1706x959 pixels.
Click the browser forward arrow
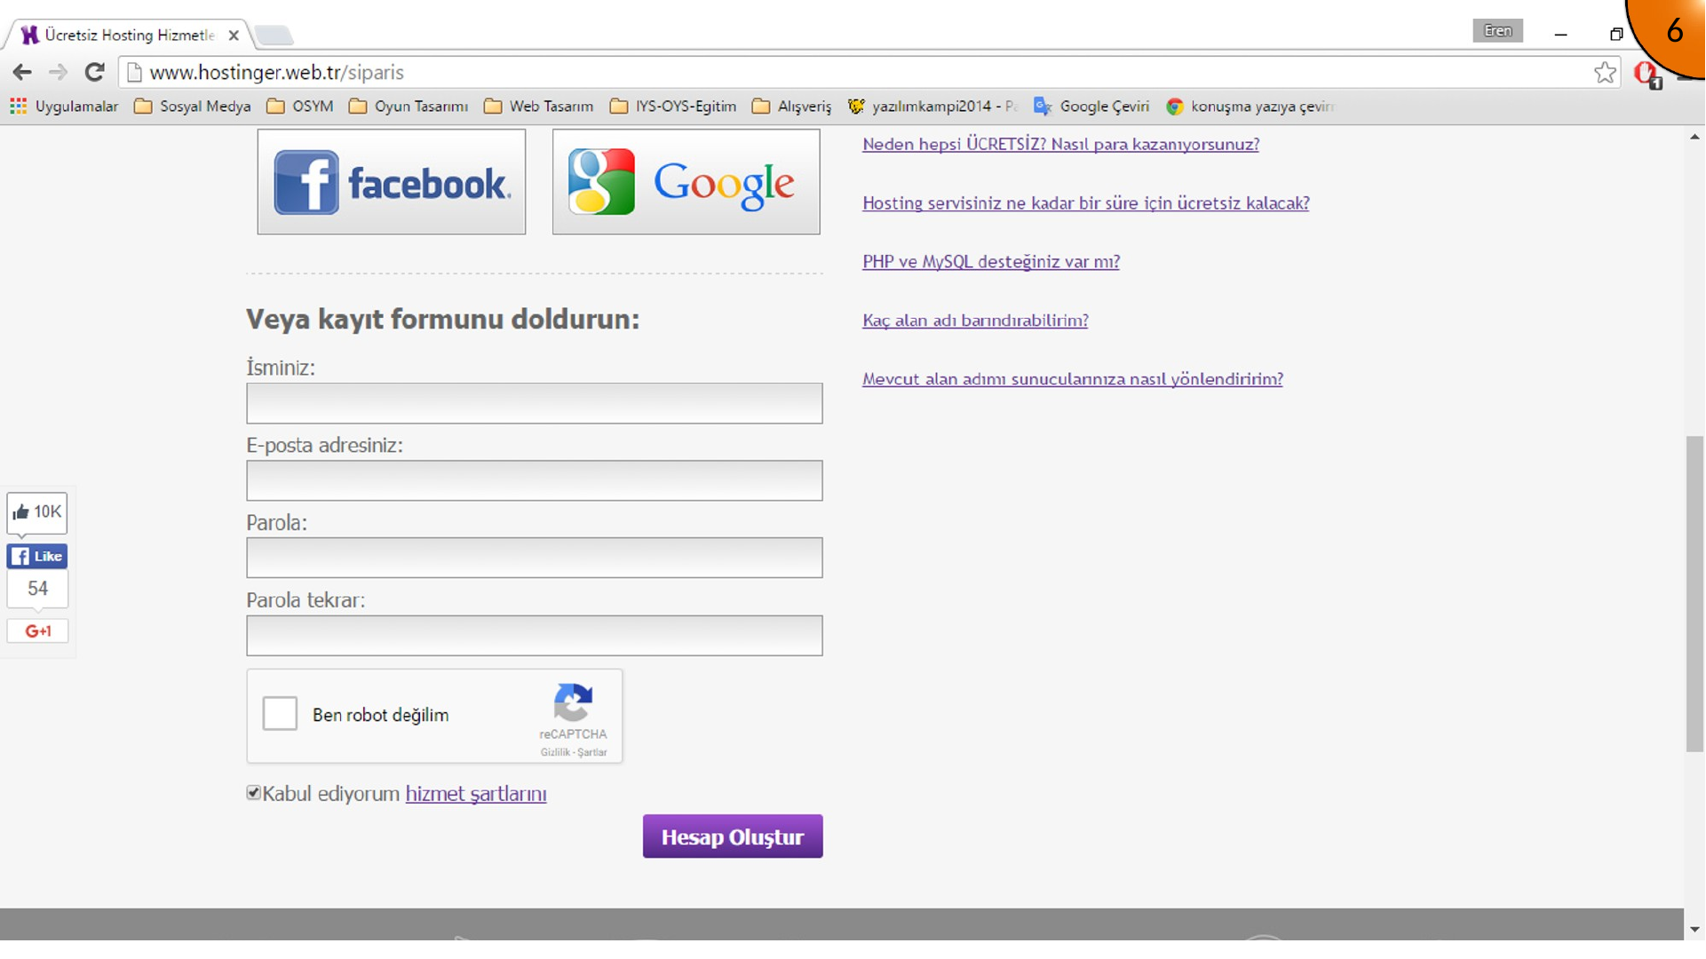tap(58, 73)
